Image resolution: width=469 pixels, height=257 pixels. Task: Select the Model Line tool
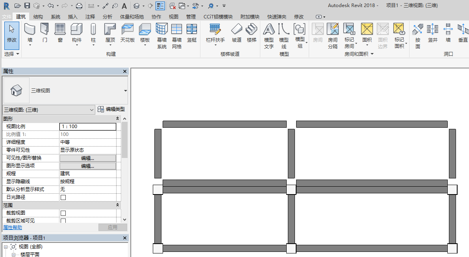click(284, 36)
